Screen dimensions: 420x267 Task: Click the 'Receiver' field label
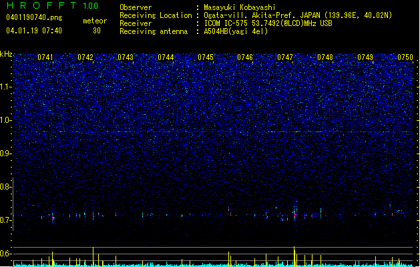click(x=136, y=23)
